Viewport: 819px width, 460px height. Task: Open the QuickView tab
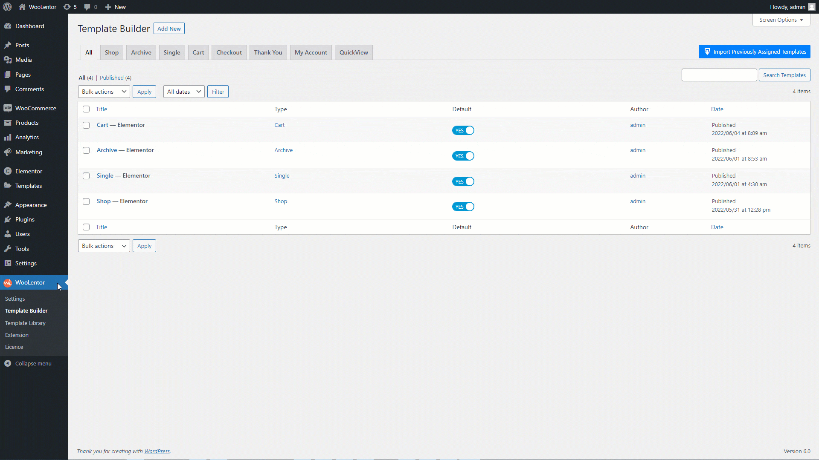point(354,52)
